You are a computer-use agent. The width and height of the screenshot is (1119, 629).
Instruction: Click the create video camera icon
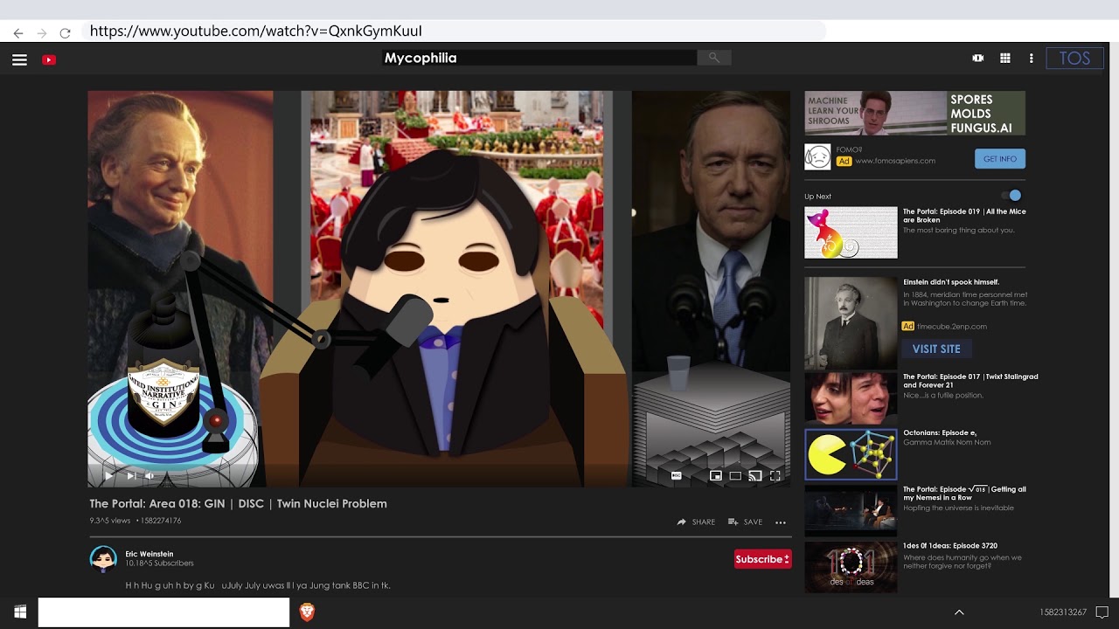[978, 59]
